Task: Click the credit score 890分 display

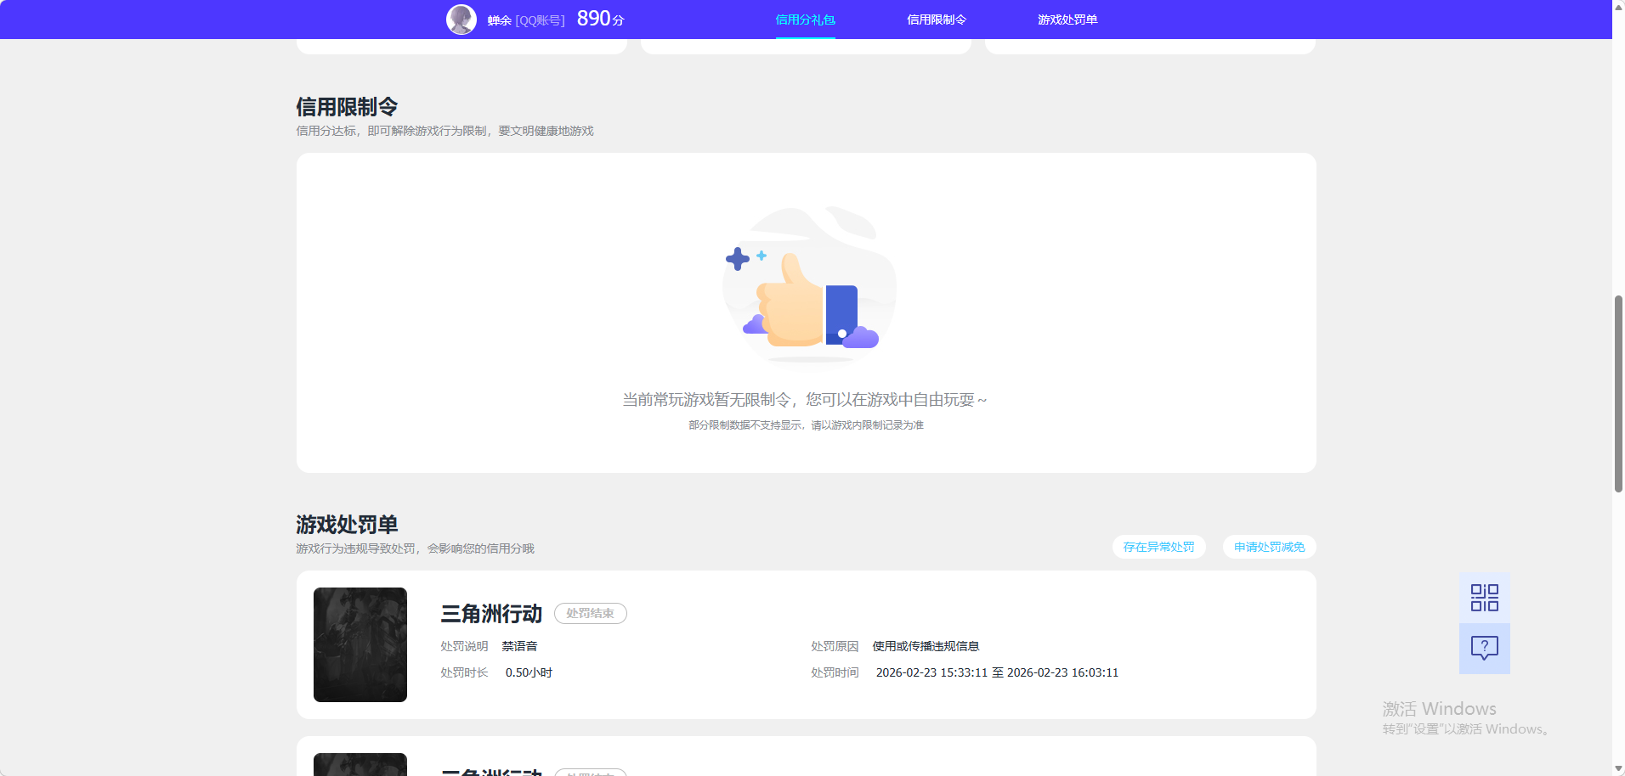Action: click(598, 17)
